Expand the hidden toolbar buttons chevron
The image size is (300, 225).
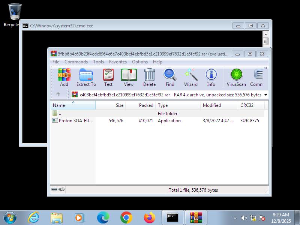[265, 68]
